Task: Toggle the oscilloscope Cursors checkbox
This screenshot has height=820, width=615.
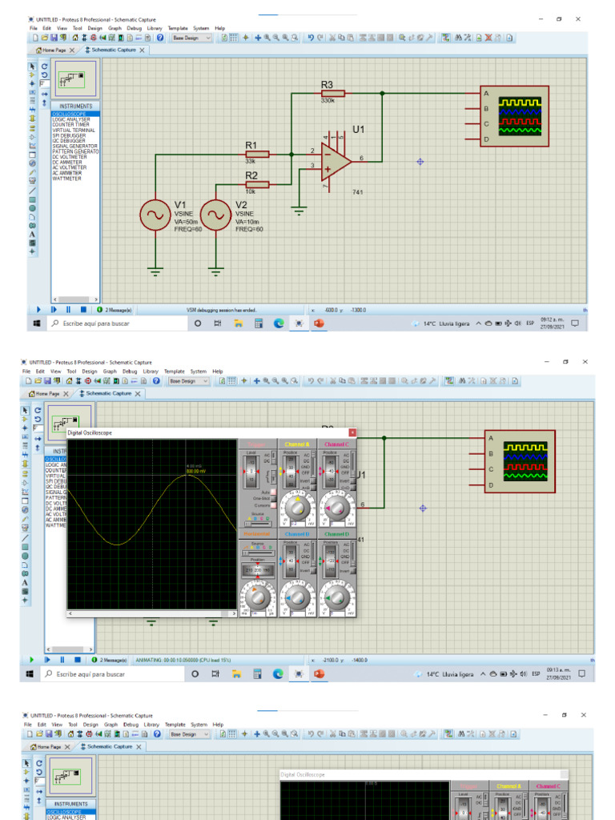Action: point(273,505)
